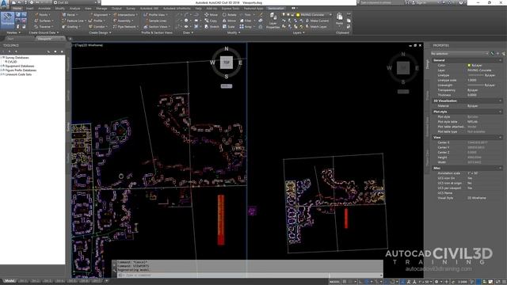Click the Profile View tool
The image size is (507, 285).
(155, 15)
